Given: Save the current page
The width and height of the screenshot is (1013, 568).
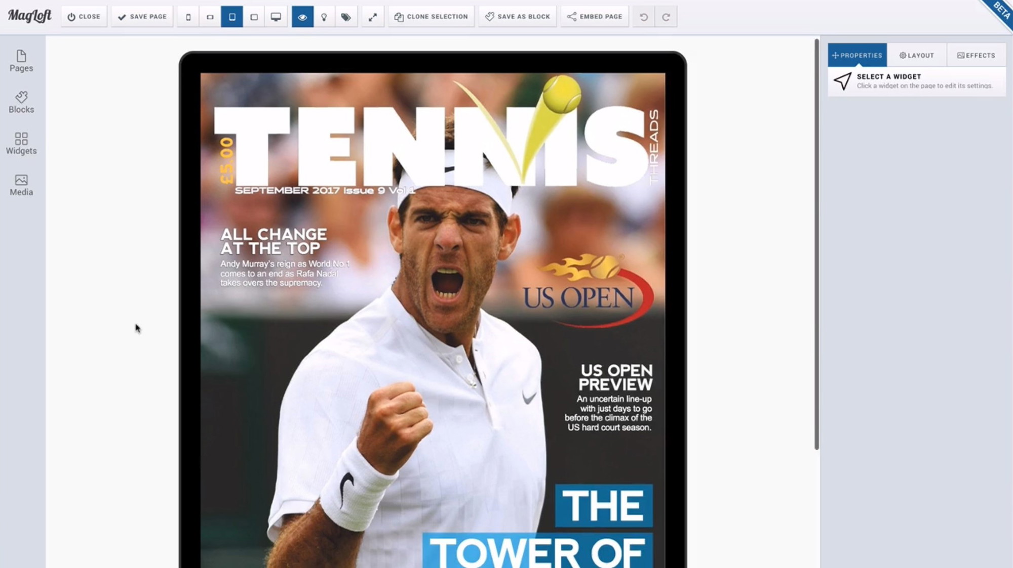Looking at the screenshot, I should [x=142, y=17].
